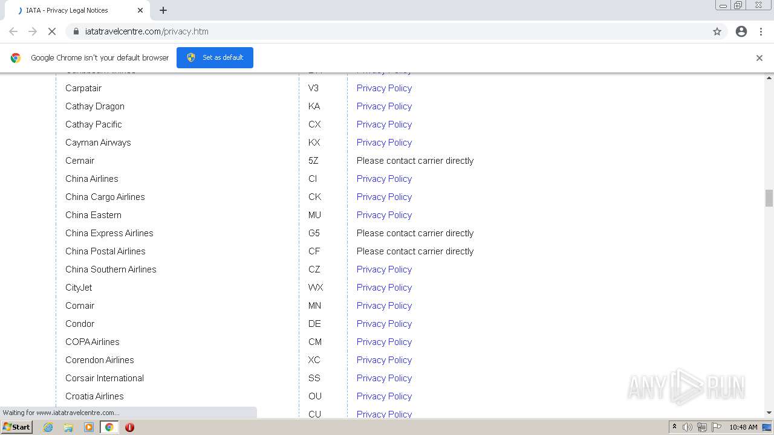Open COPA Airlines Privacy Policy link

coord(384,342)
